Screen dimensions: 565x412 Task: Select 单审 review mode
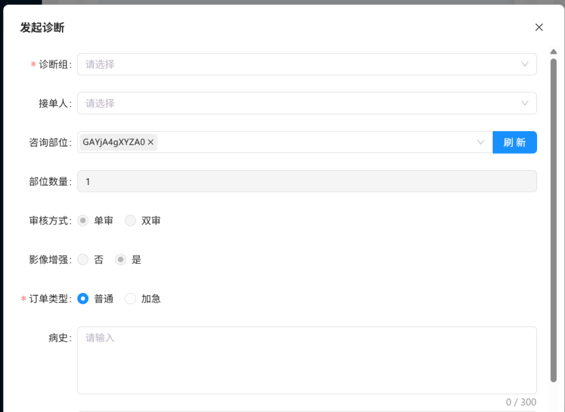click(x=83, y=220)
